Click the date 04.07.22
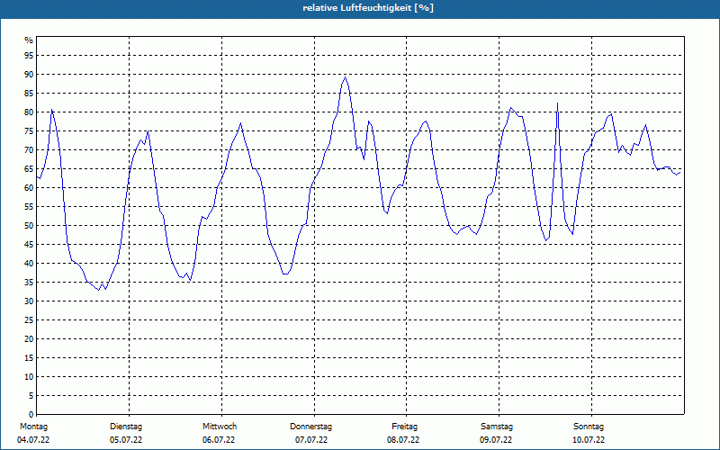 pos(33,440)
